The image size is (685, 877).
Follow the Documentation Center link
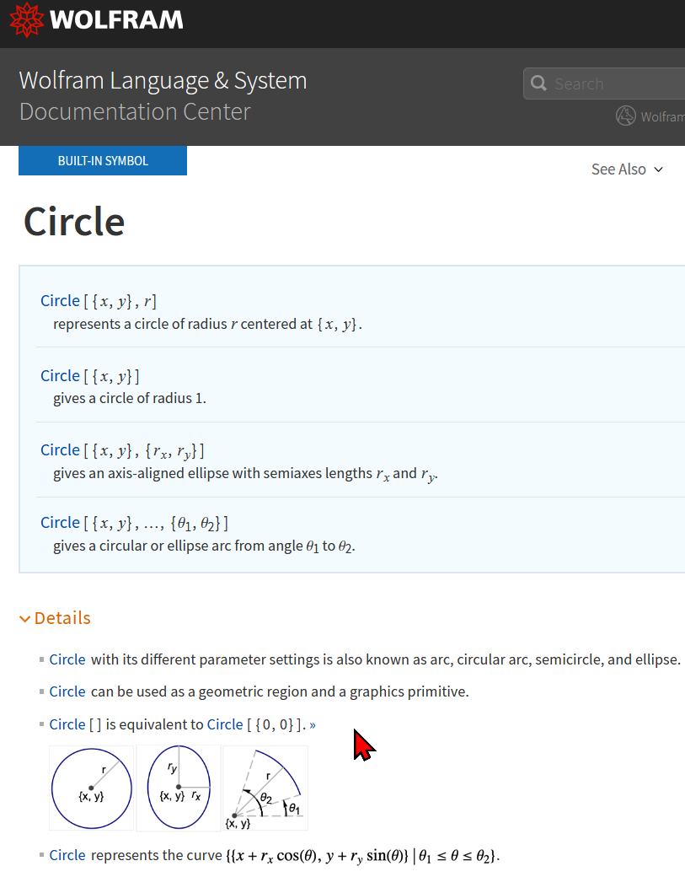pos(135,112)
